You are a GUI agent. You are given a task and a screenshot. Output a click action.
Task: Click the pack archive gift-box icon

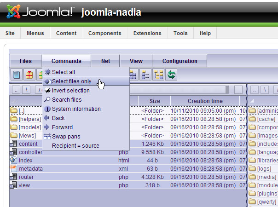pyautogui.click(x=29, y=75)
